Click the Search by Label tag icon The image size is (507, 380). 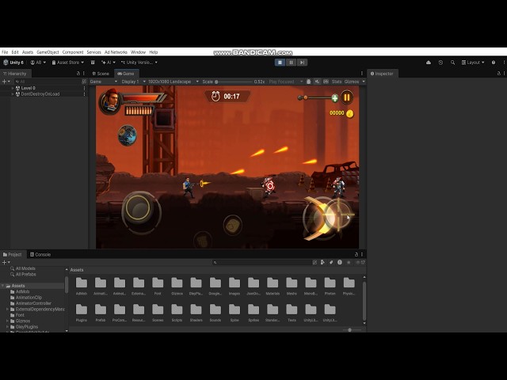(x=331, y=263)
